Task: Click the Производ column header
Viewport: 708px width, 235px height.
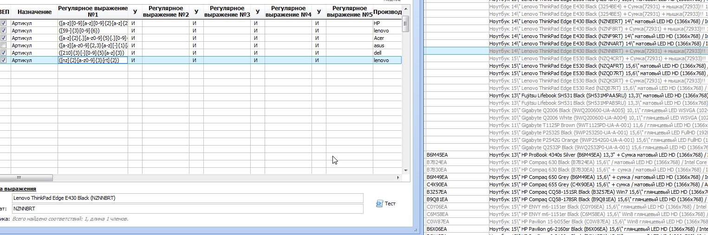Action: pyautogui.click(x=387, y=12)
